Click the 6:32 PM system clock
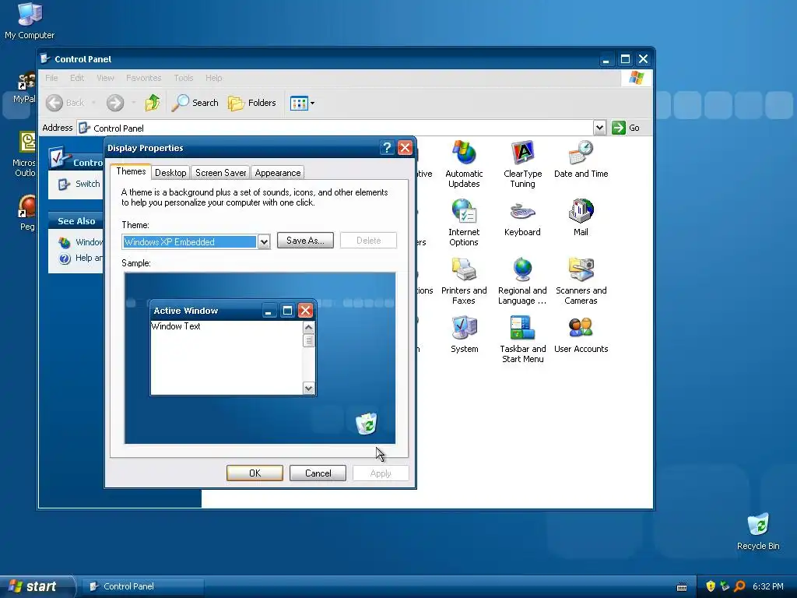797x598 pixels. (x=768, y=586)
